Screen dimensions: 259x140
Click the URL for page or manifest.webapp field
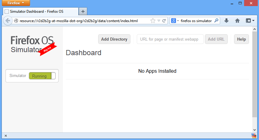(170, 39)
